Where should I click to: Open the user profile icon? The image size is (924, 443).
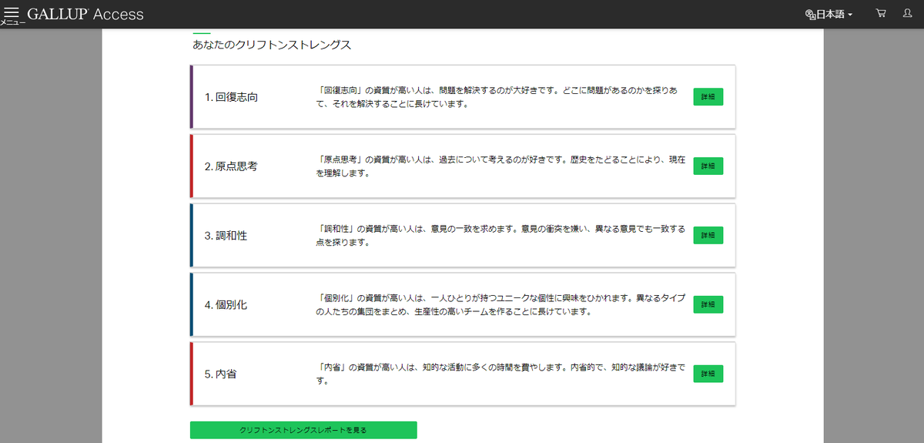pyautogui.click(x=907, y=14)
